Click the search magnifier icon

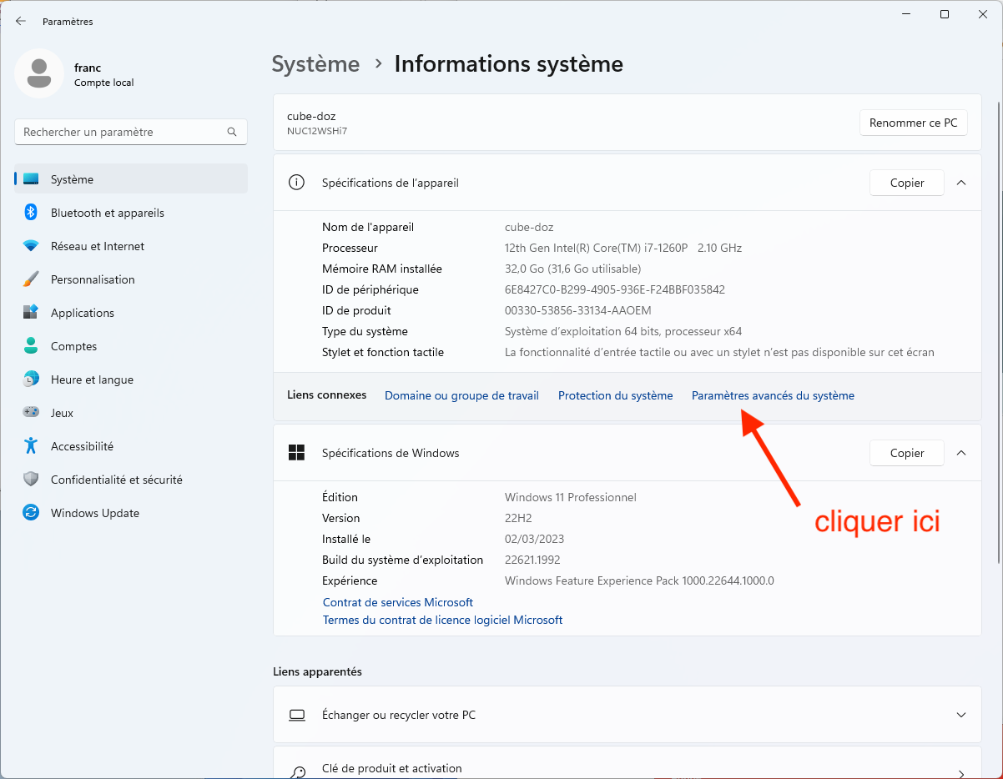(x=232, y=132)
